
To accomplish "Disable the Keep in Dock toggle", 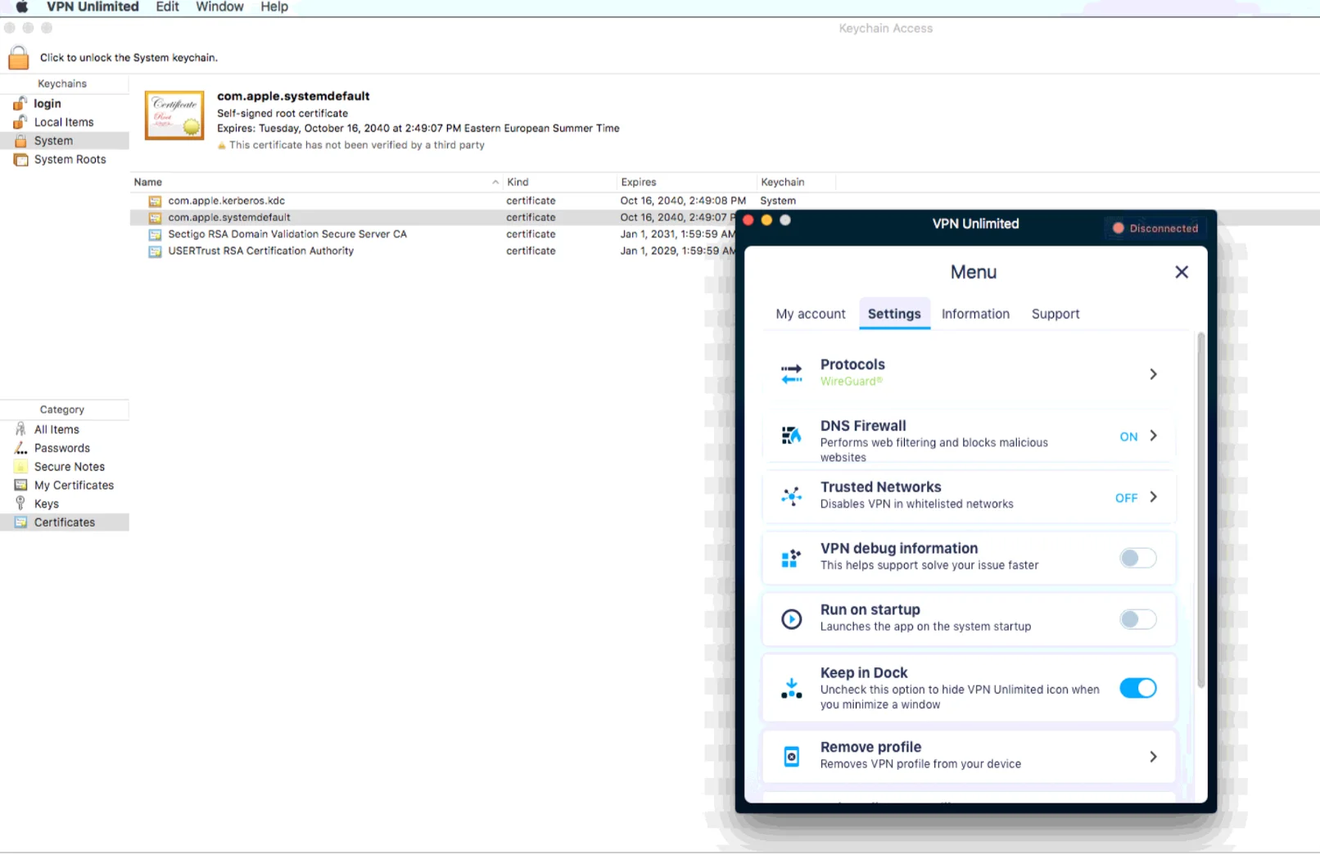I will [1137, 688].
